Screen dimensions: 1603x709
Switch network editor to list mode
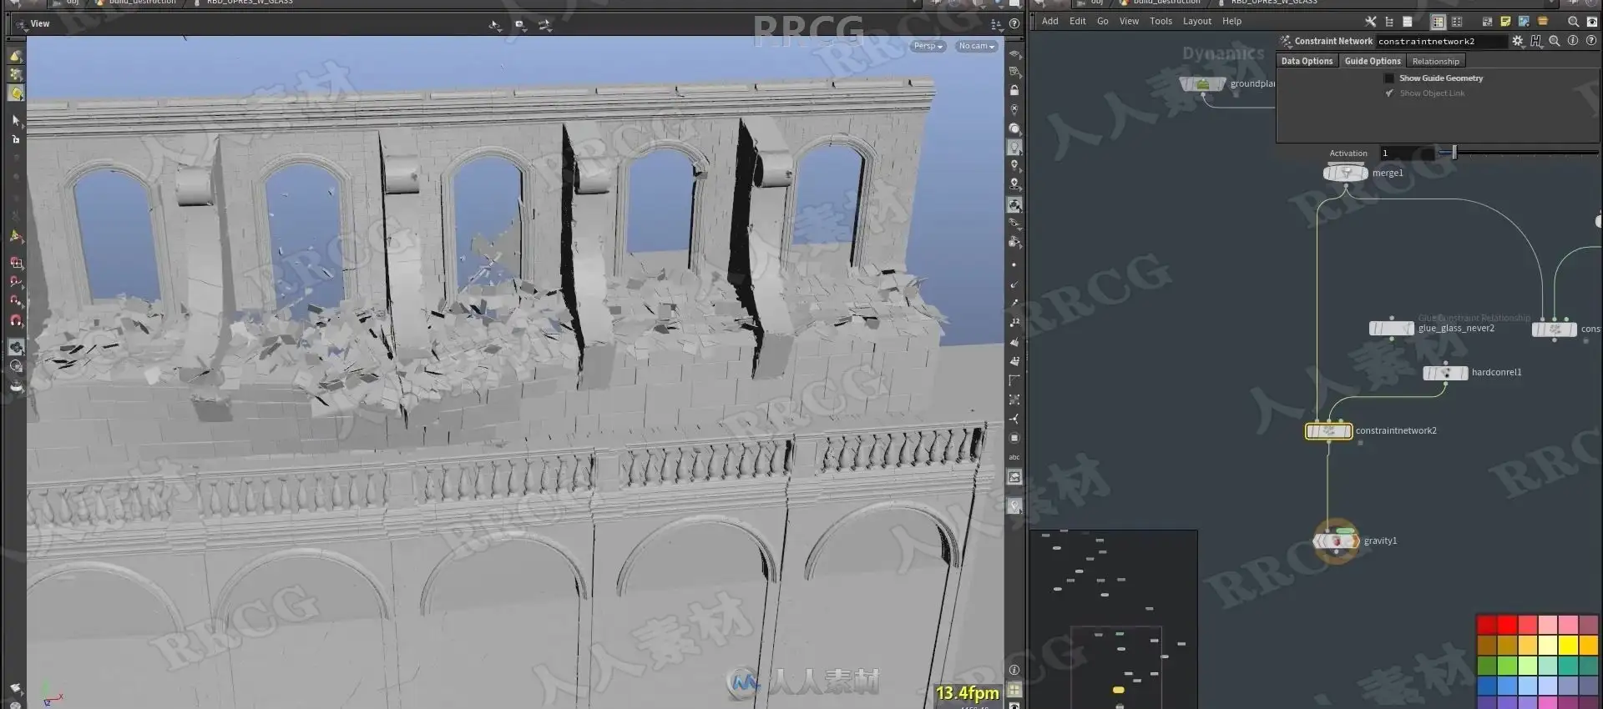click(x=1408, y=22)
